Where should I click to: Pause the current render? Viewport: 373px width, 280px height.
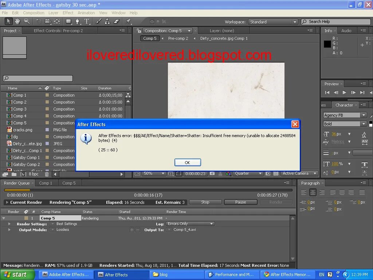click(240, 202)
